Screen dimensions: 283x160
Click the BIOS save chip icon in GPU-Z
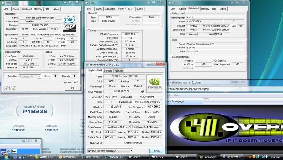(143, 92)
